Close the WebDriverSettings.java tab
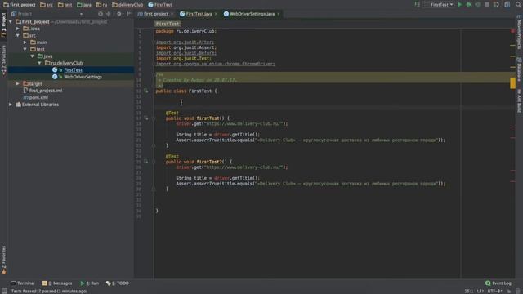The width and height of the screenshot is (523, 294). click(279, 14)
